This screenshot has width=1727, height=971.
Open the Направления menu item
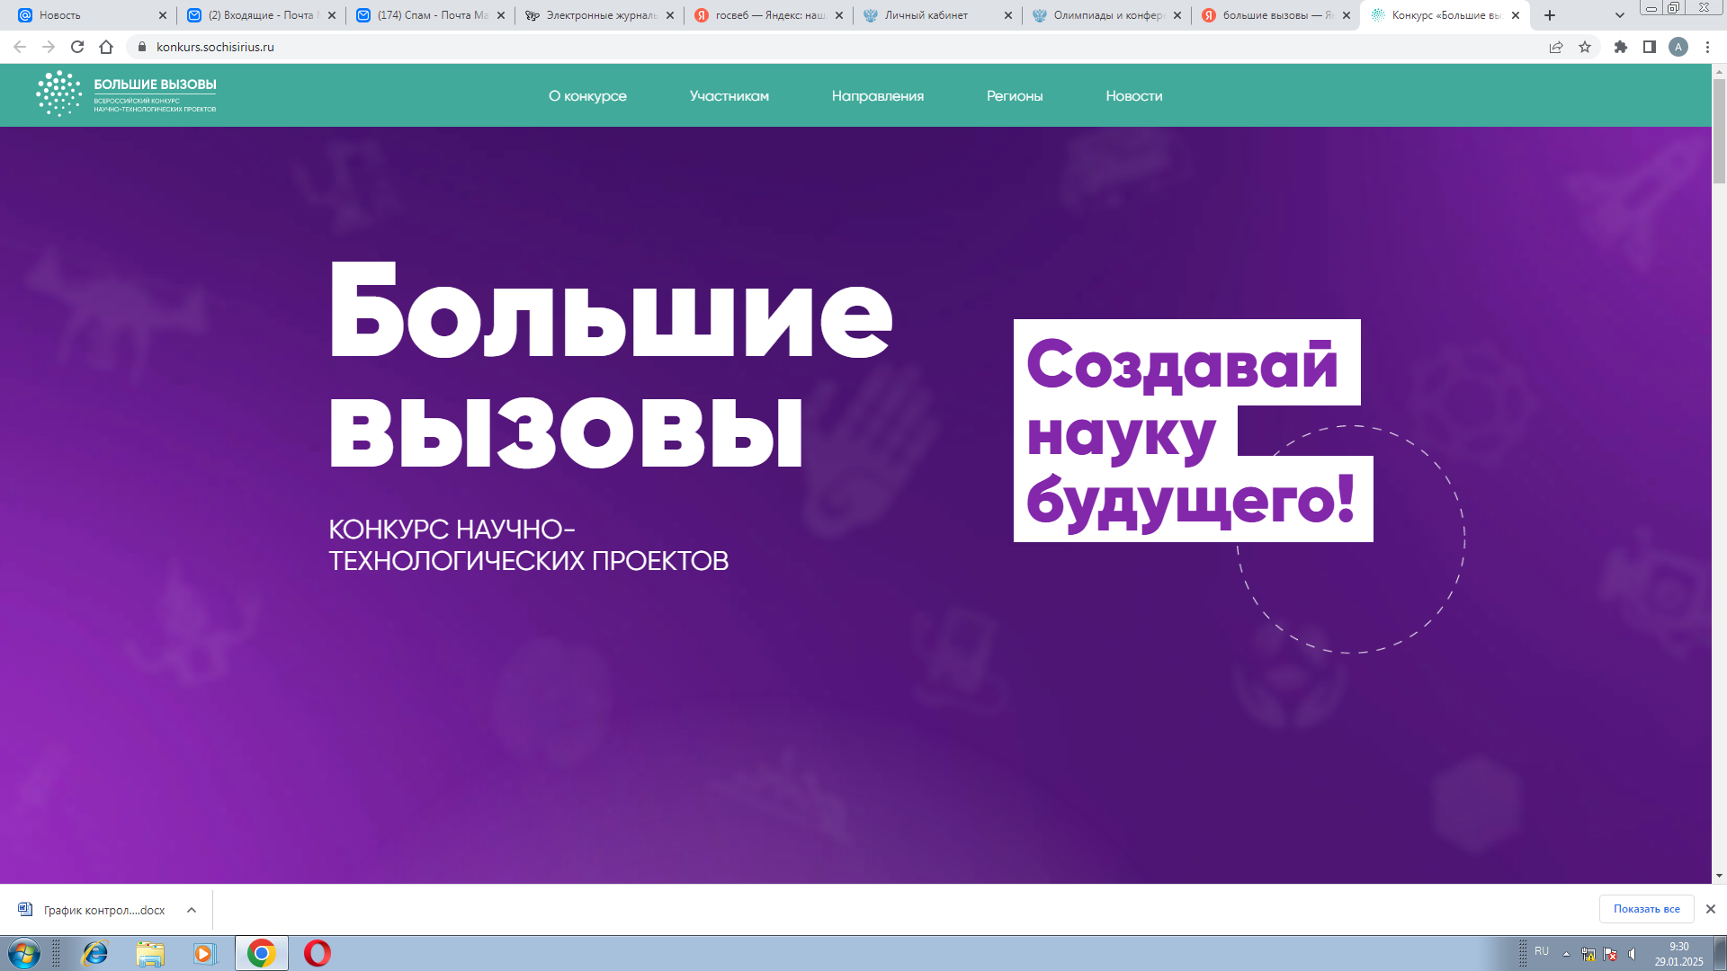pyautogui.click(x=878, y=96)
